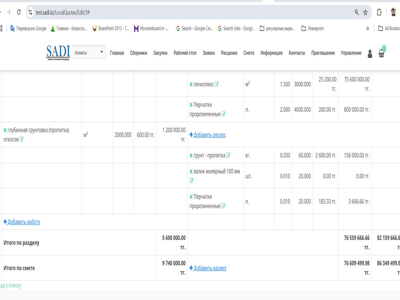Bookmark this page with star icon
The image size is (400, 300).
pyautogui.click(x=365, y=12)
